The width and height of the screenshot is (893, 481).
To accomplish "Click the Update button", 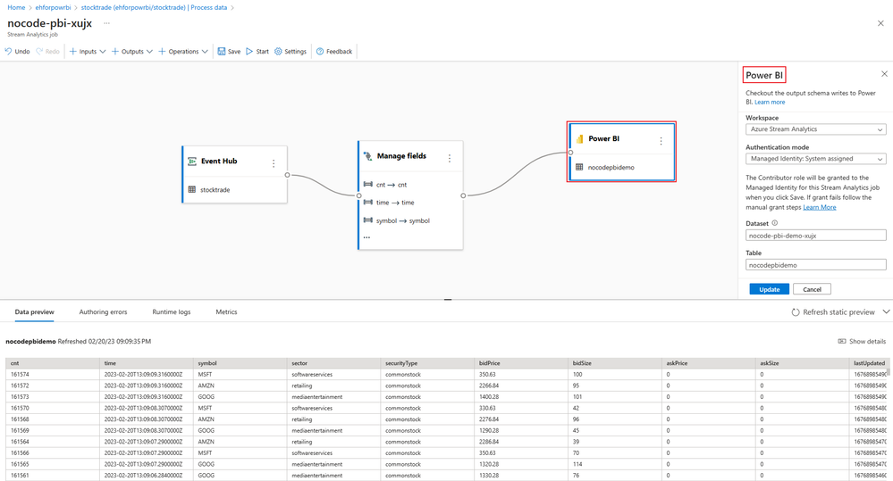I will click(769, 289).
